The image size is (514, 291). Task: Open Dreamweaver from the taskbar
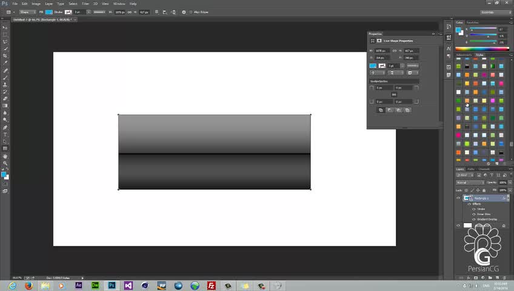point(95,286)
